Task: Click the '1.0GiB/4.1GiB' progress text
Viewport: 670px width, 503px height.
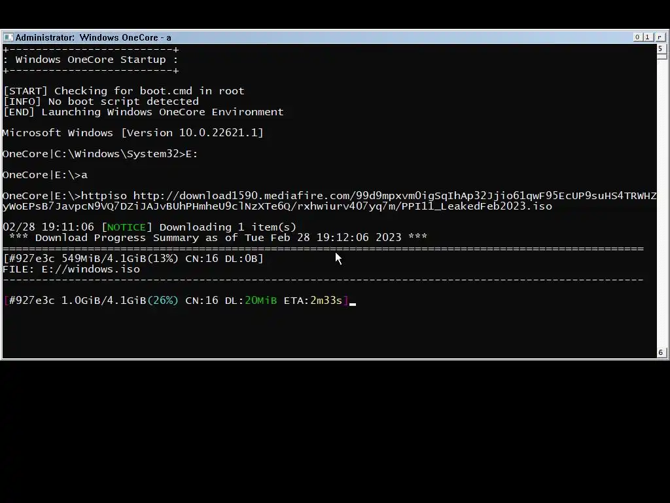Action: tap(104, 300)
